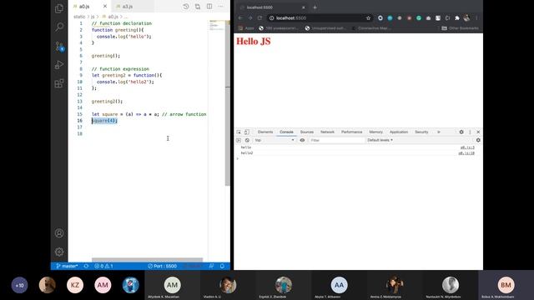Image resolution: width=534 pixels, height=300 pixels.
Task: Switch to the Memory tab in DevTools
Action: (x=376, y=132)
